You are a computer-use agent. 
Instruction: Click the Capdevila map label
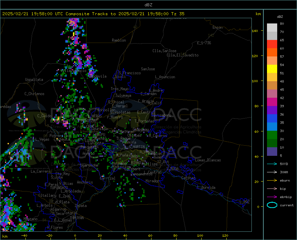(x=97, y=76)
